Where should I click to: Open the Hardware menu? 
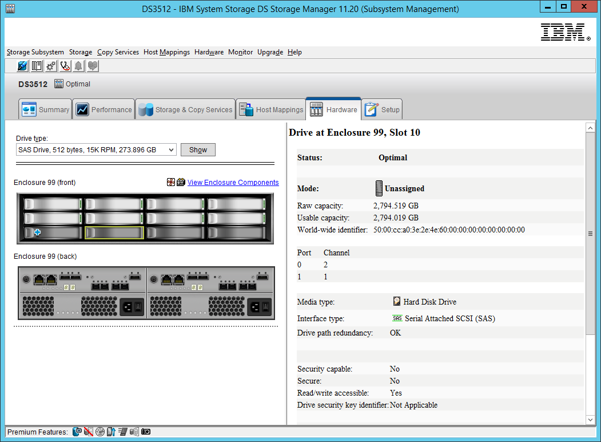208,52
